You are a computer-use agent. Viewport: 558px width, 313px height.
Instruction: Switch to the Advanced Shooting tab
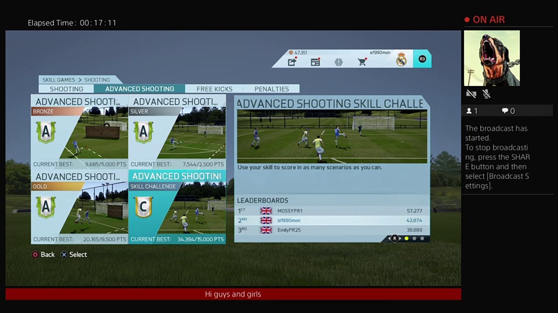coord(139,89)
